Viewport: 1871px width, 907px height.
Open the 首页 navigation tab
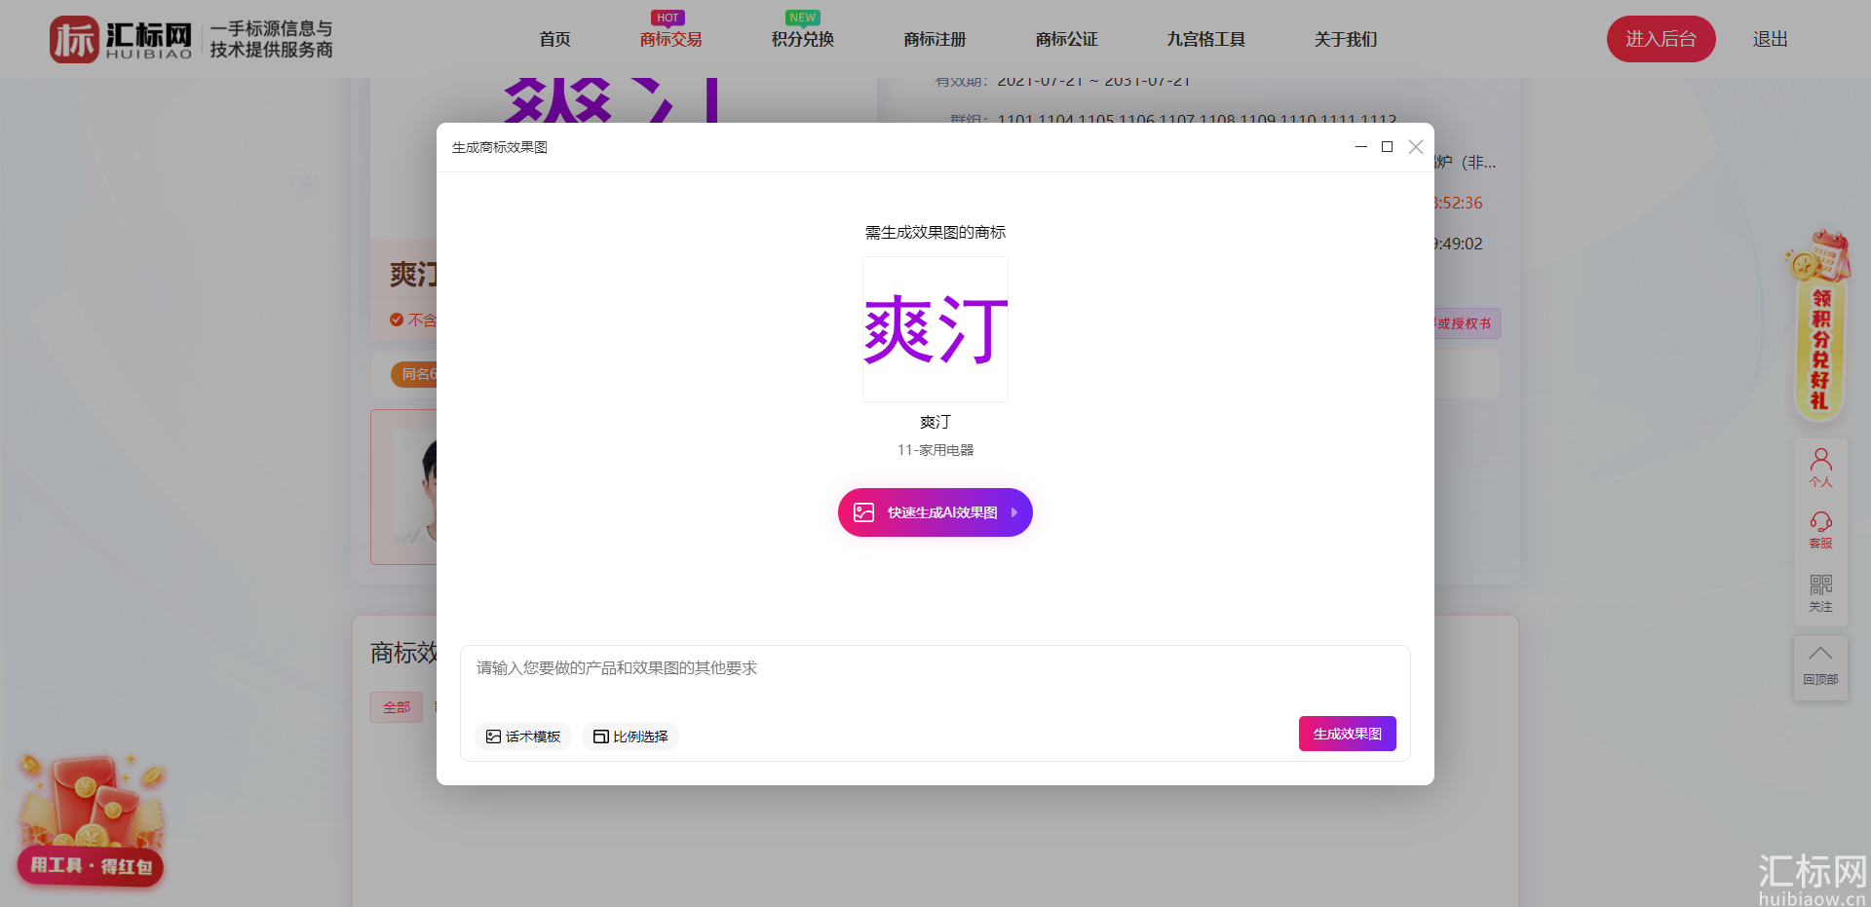[554, 39]
